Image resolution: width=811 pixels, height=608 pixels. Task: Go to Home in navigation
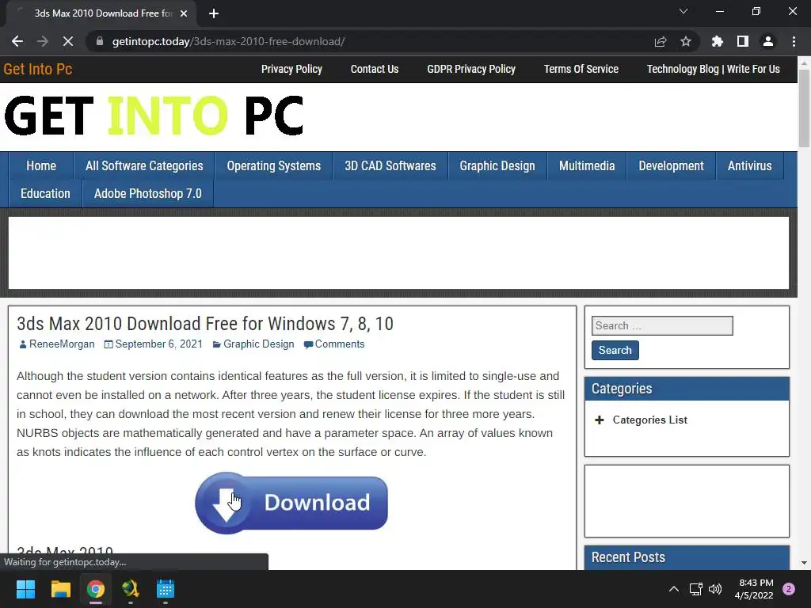(41, 166)
